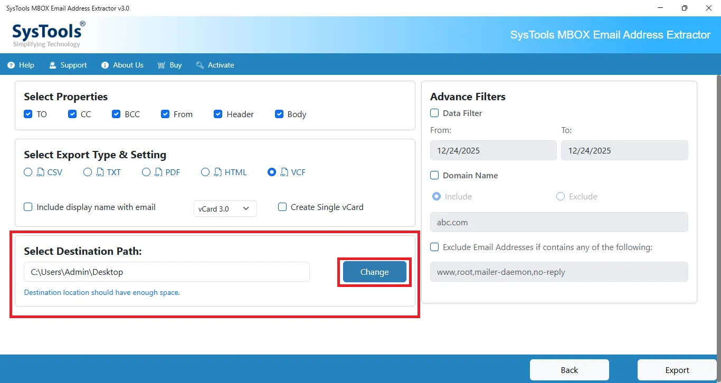This screenshot has width=721, height=383.
Task: Uncheck the Body property checkbox
Action: 279,114
